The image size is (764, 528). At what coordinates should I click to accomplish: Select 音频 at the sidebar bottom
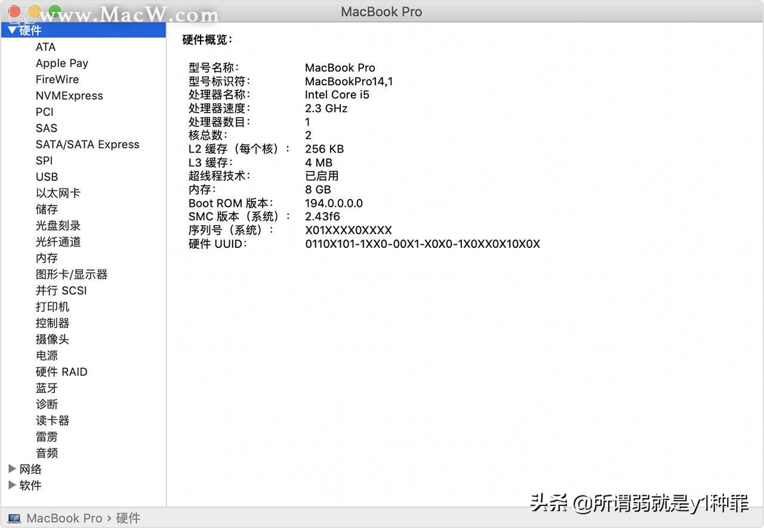47,453
